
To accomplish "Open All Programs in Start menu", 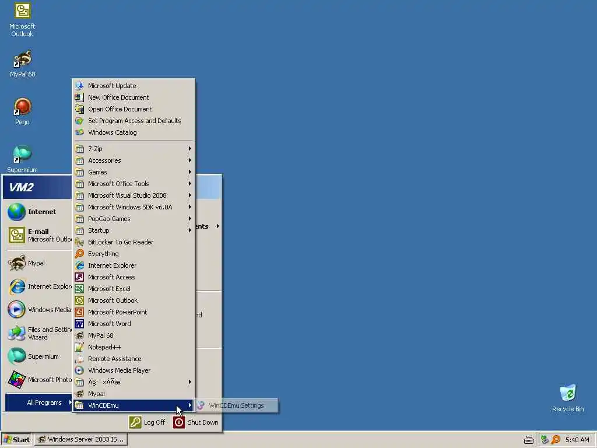I will [x=39, y=402].
